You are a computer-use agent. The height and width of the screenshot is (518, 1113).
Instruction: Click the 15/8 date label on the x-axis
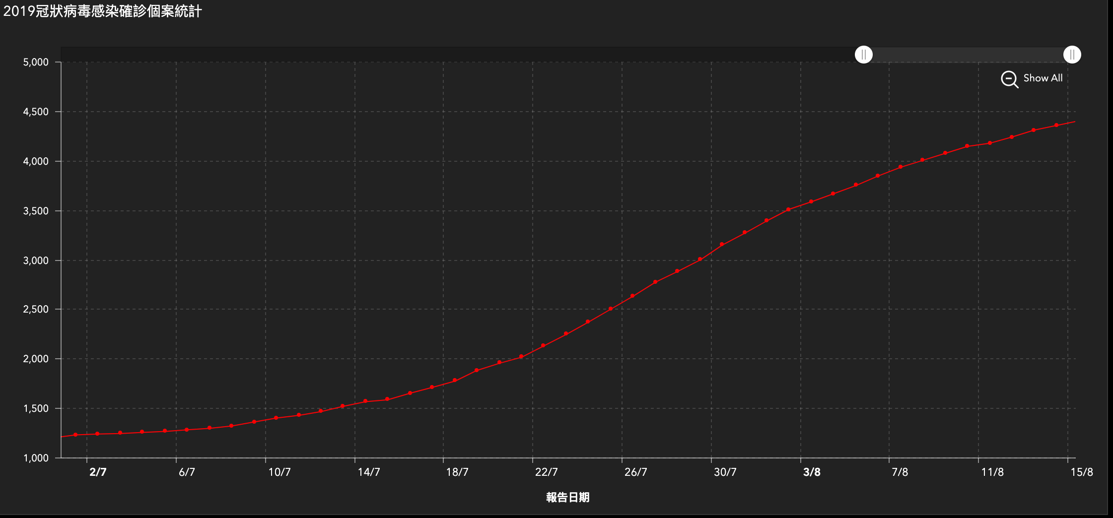coord(1082,472)
